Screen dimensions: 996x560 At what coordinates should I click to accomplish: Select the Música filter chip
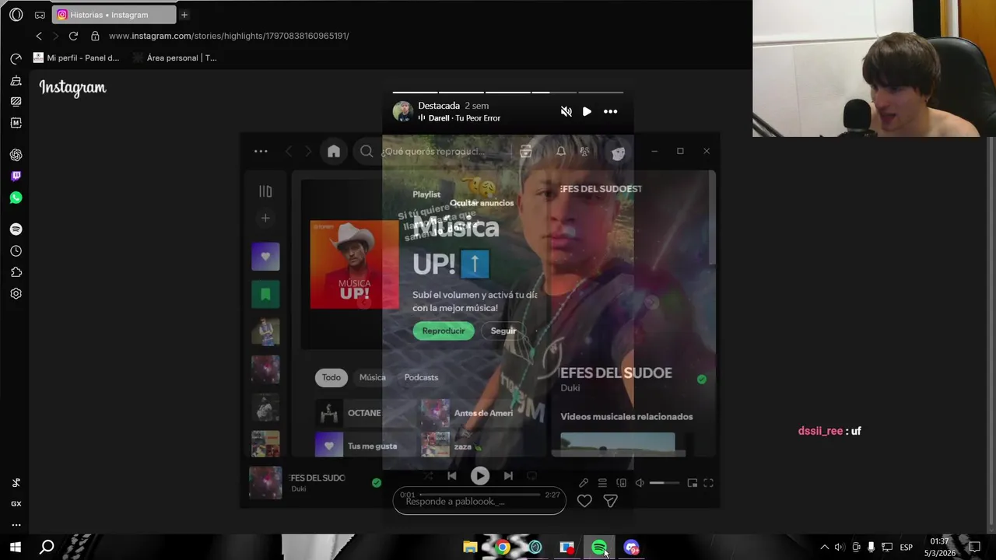(372, 377)
